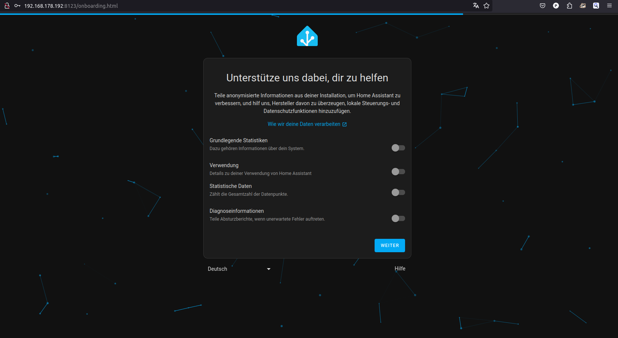Click the Privacy Badger extension icon
The image size is (618, 338).
583,6
